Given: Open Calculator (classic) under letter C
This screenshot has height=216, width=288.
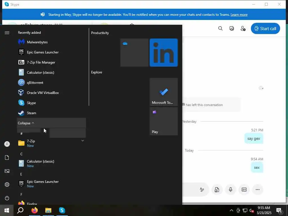Looking at the screenshot, I should pos(51,163).
